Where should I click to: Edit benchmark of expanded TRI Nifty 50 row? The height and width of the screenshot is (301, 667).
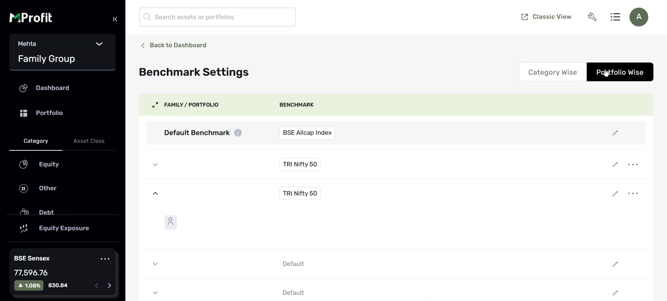click(x=615, y=194)
